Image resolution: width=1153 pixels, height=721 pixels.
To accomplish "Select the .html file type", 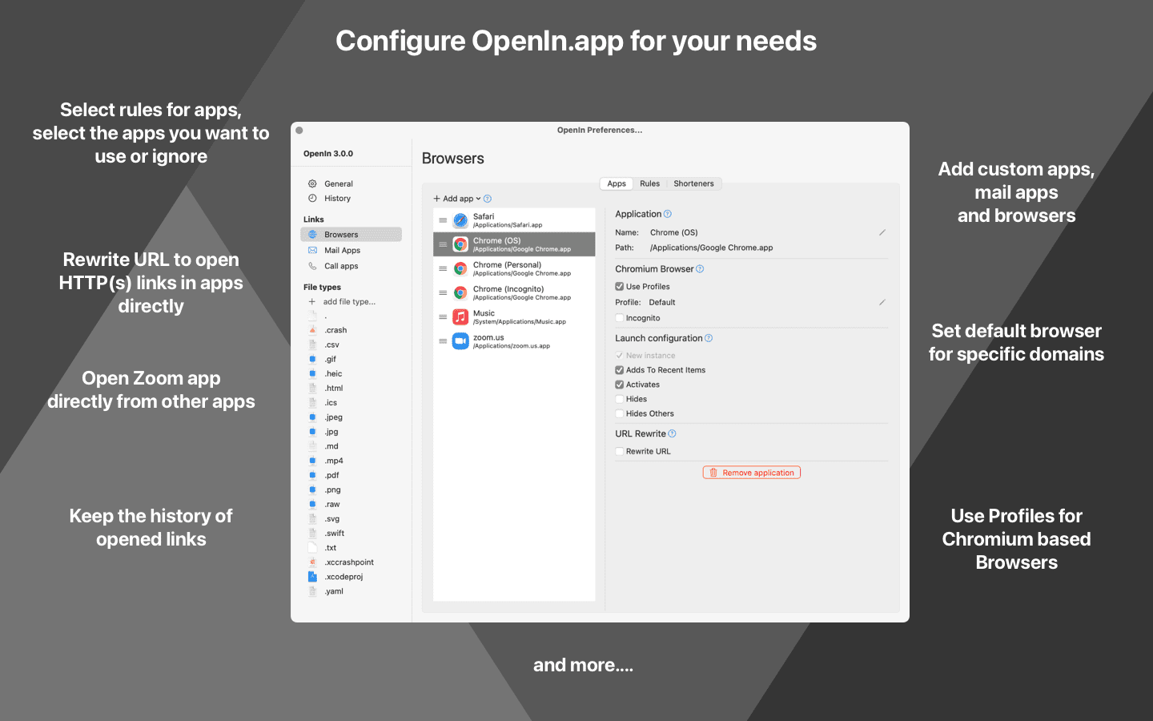I will click(334, 389).
